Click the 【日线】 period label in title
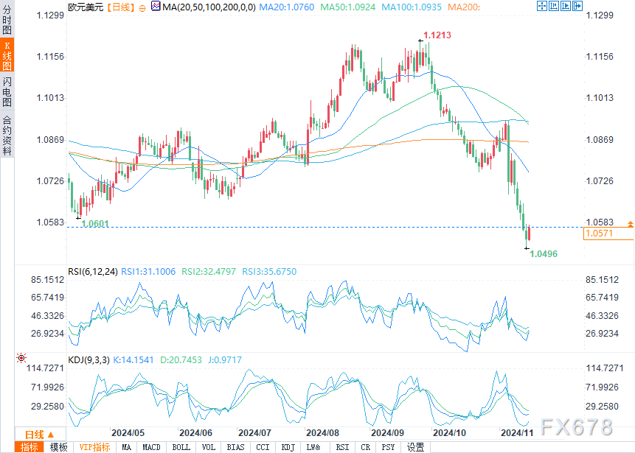 (x=121, y=7)
